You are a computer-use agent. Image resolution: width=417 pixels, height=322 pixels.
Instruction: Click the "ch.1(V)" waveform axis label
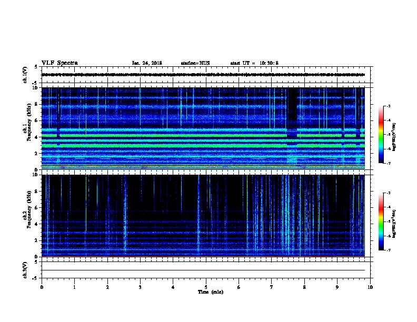(25, 75)
